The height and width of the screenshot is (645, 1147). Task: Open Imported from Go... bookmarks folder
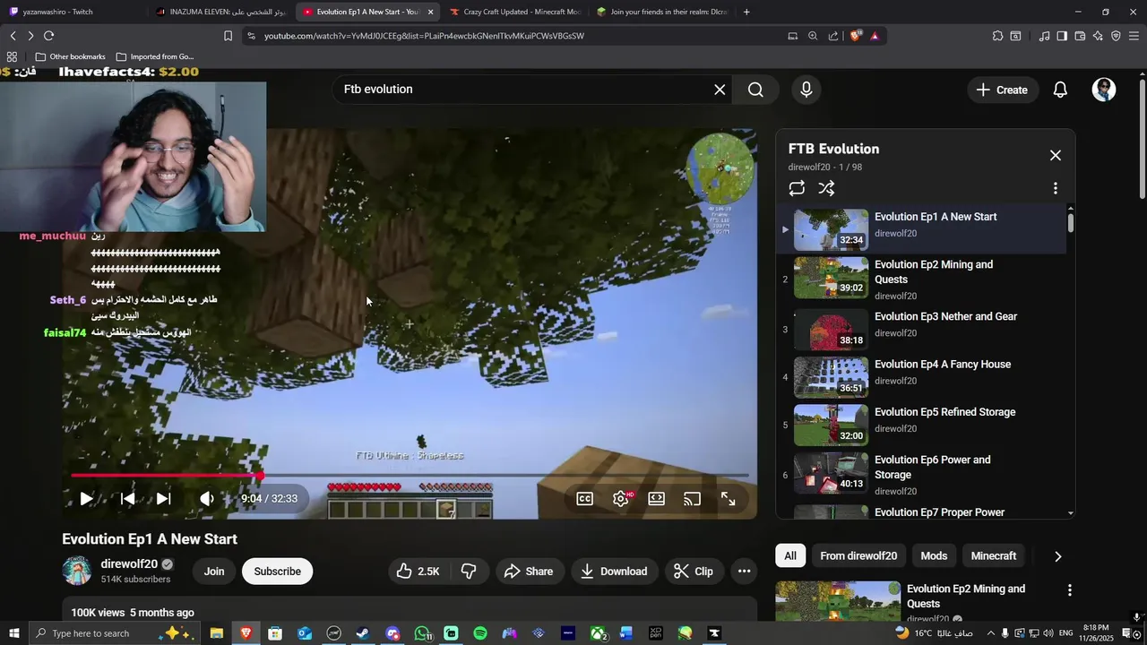click(155, 56)
